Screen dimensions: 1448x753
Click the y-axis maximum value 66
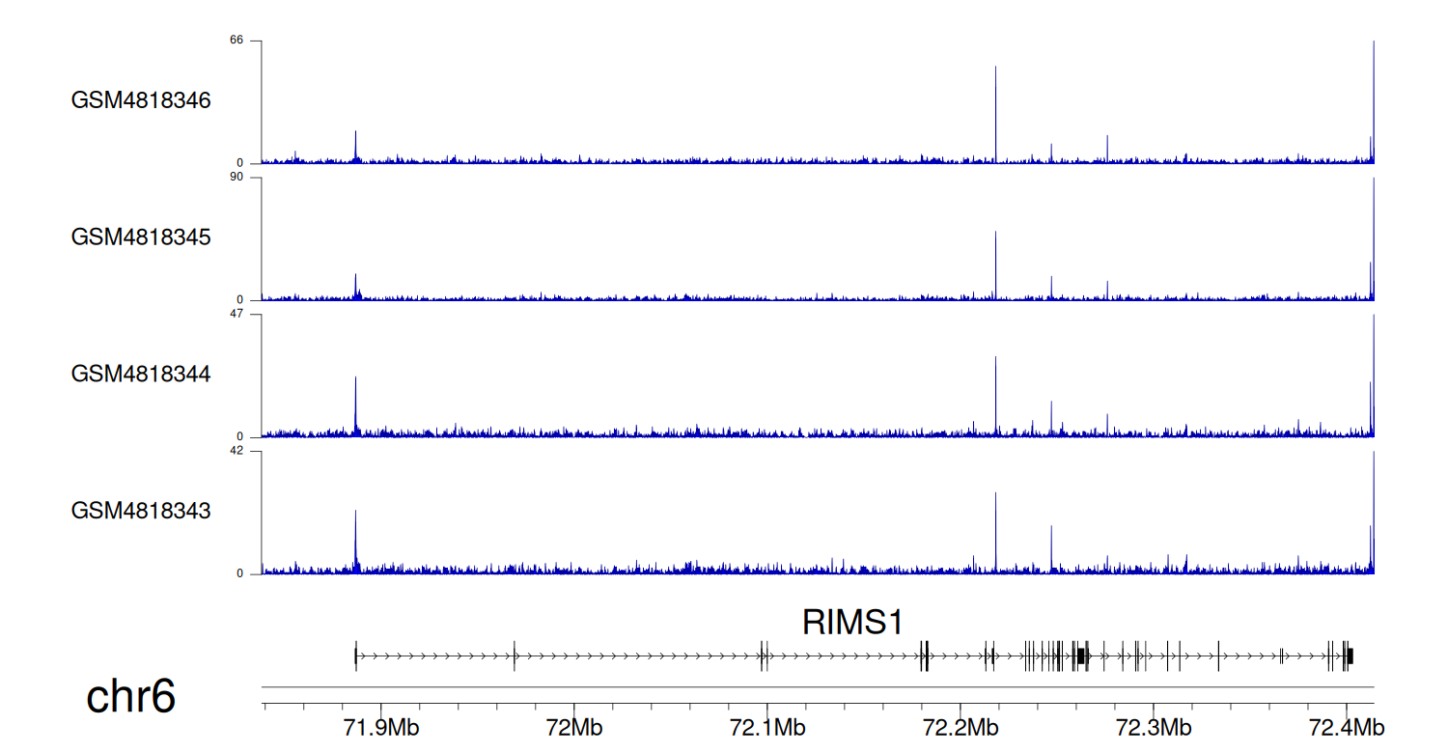click(236, 41)
